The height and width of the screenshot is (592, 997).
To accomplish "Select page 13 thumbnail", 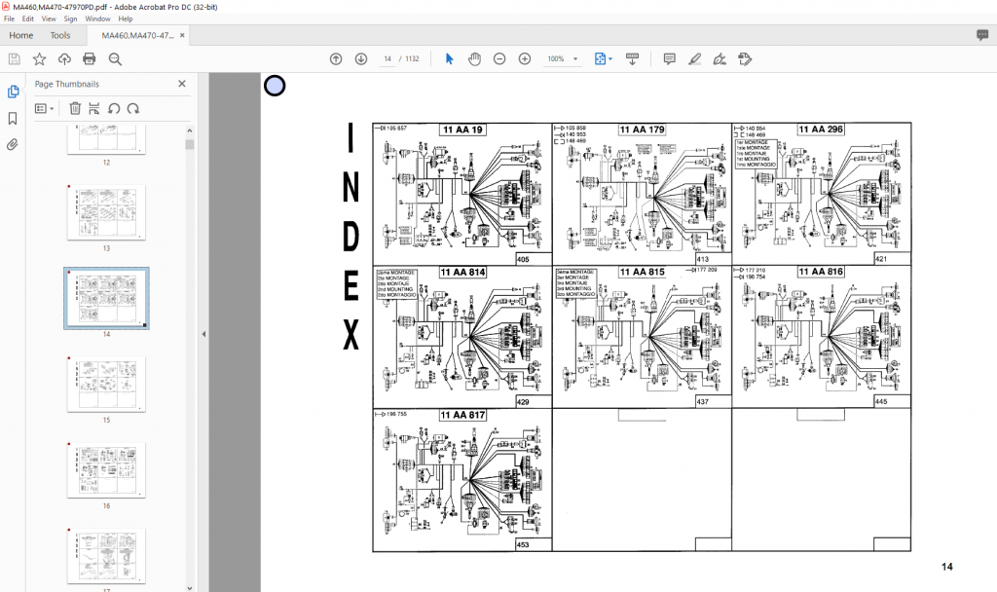I will [106, 212].
